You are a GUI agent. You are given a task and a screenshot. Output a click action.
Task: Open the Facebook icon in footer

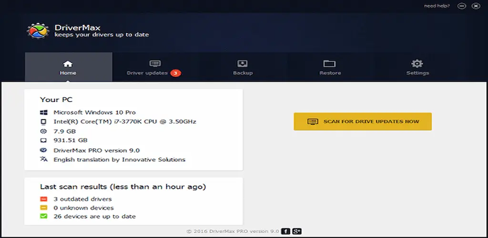(x=285, y=231)
